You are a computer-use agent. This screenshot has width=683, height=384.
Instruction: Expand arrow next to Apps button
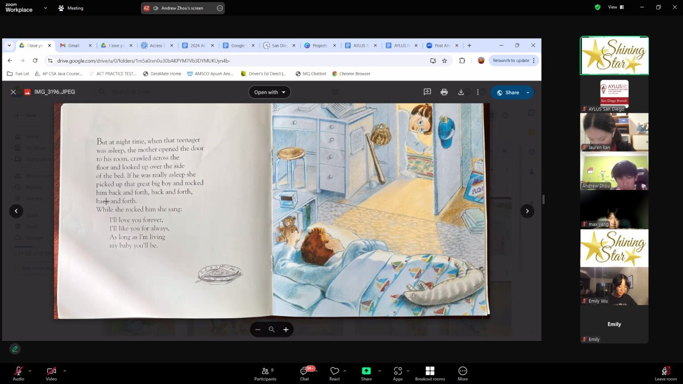pyautogui.click(x=408, y=371)
